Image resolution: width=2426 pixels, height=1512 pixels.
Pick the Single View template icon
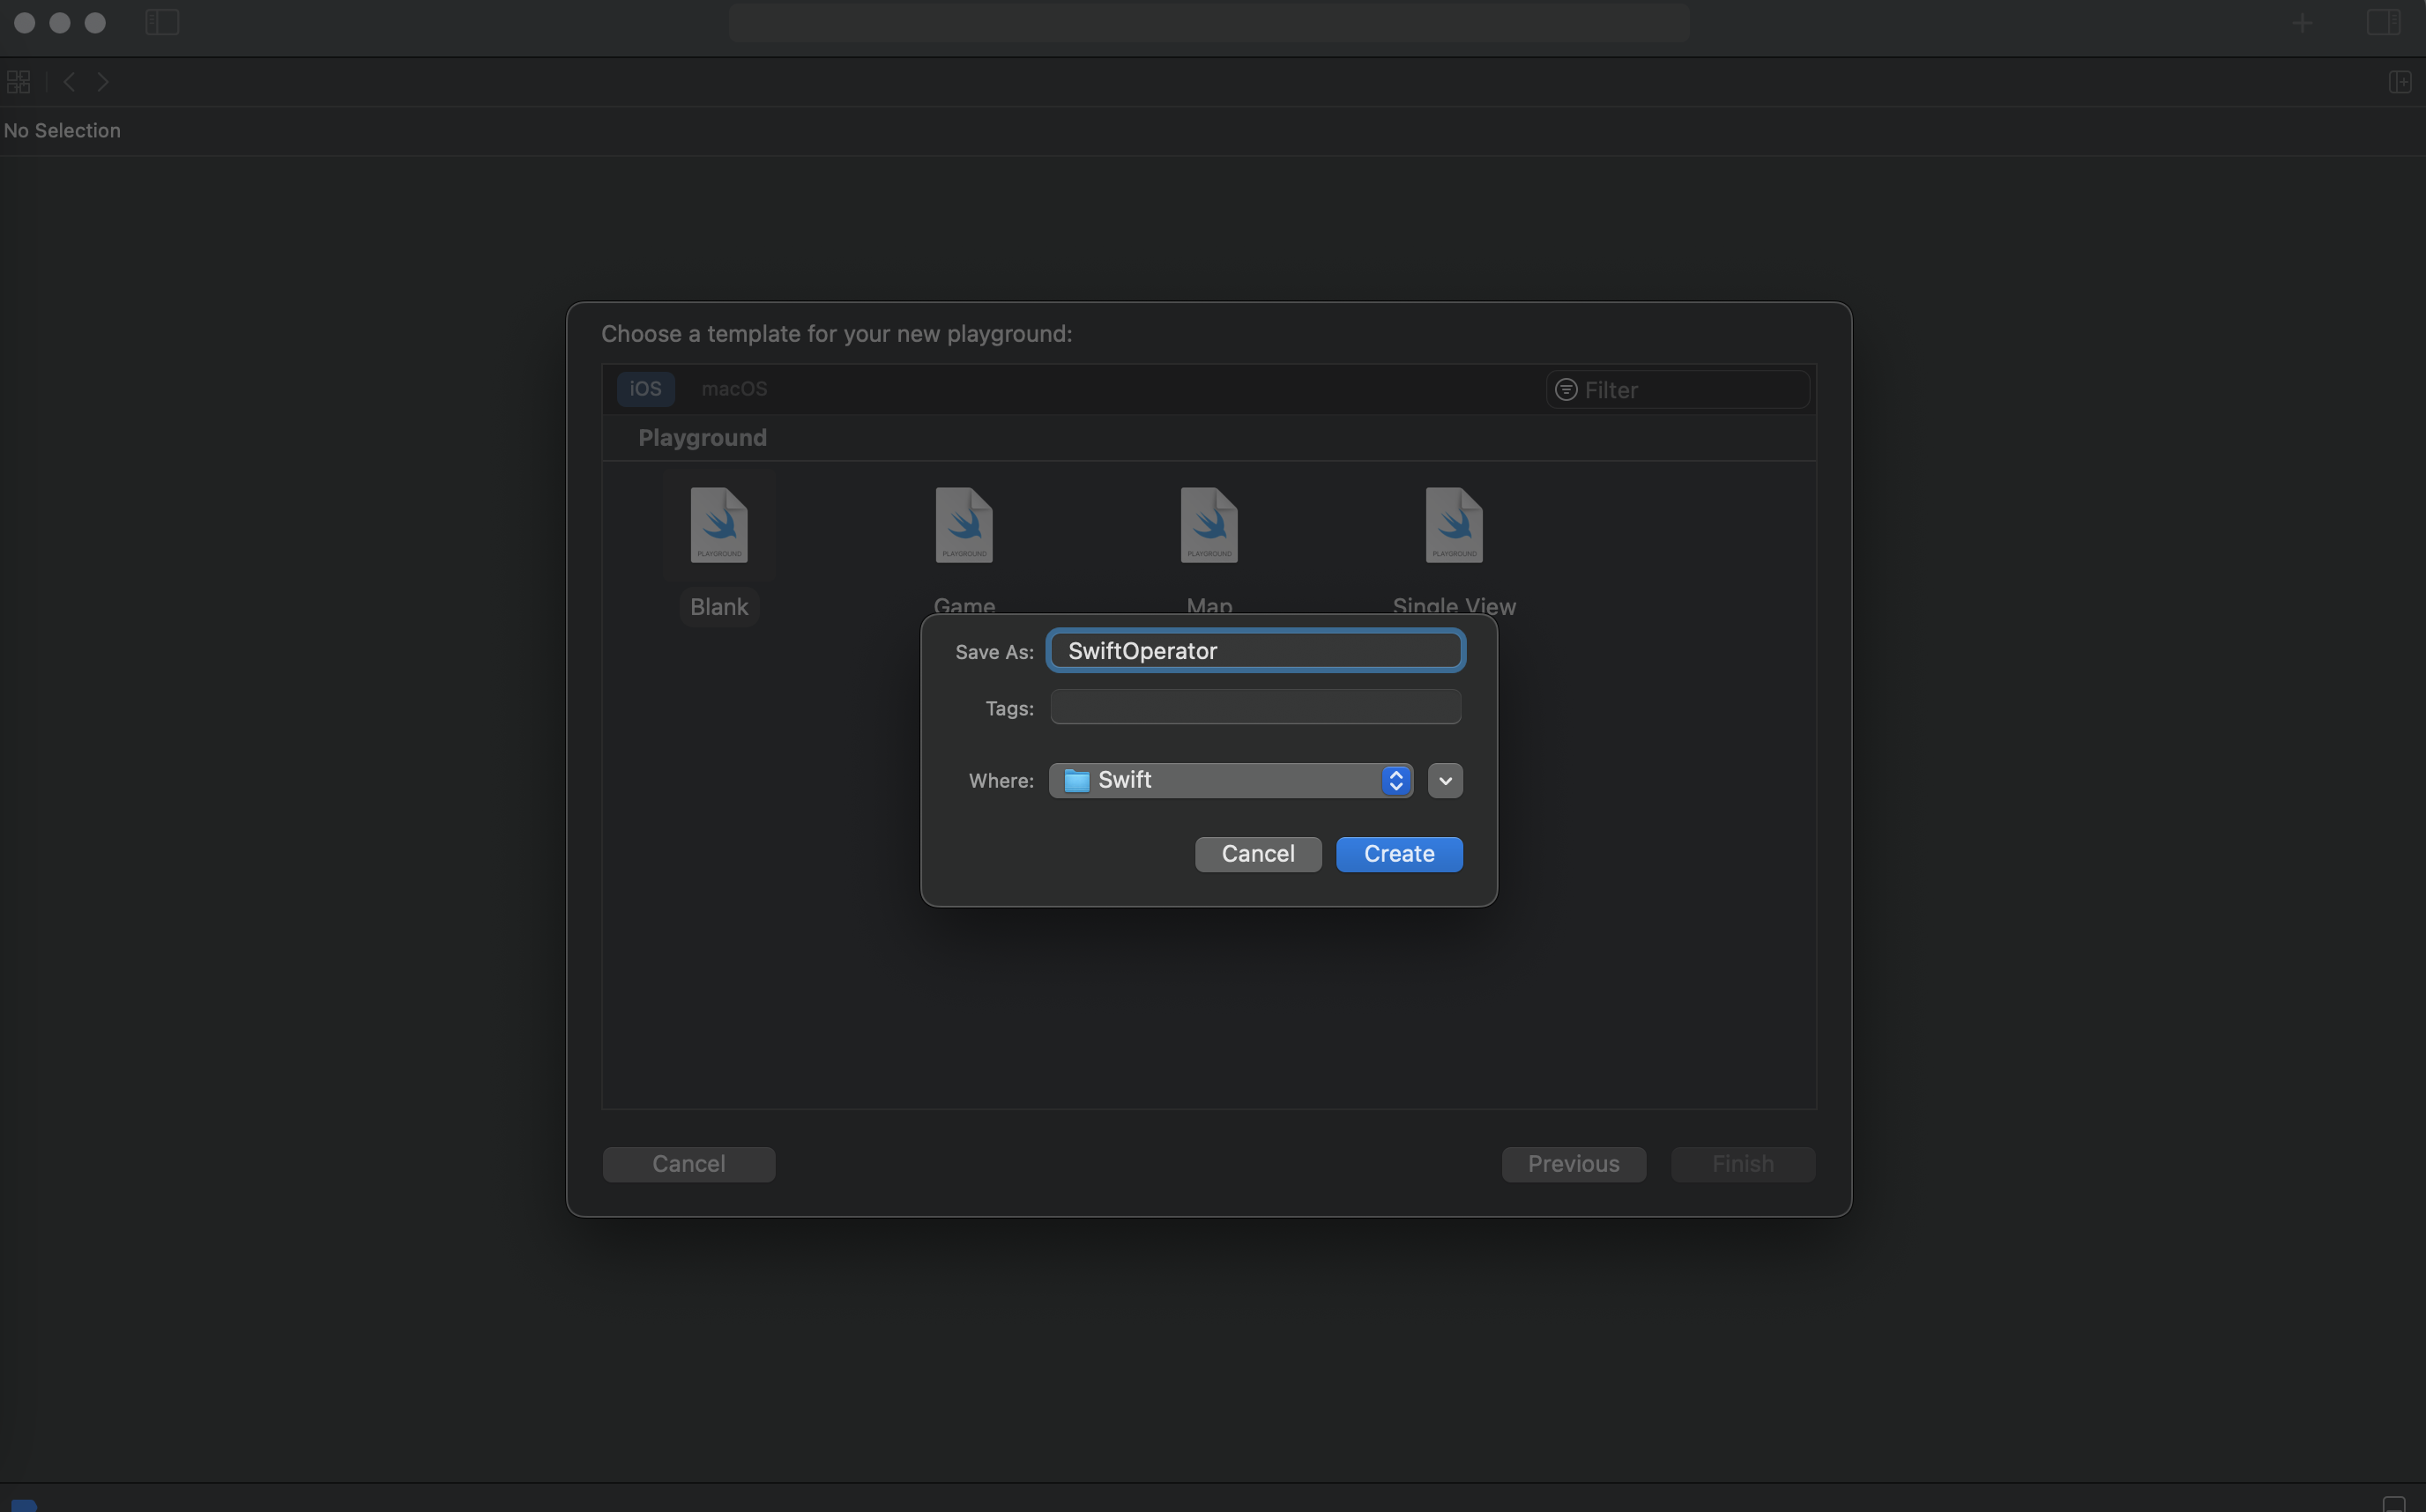click(1454, 526)
